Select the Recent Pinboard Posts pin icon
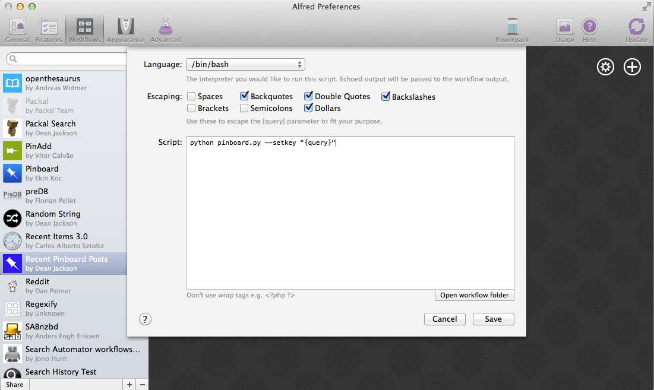 coord(12,264)
